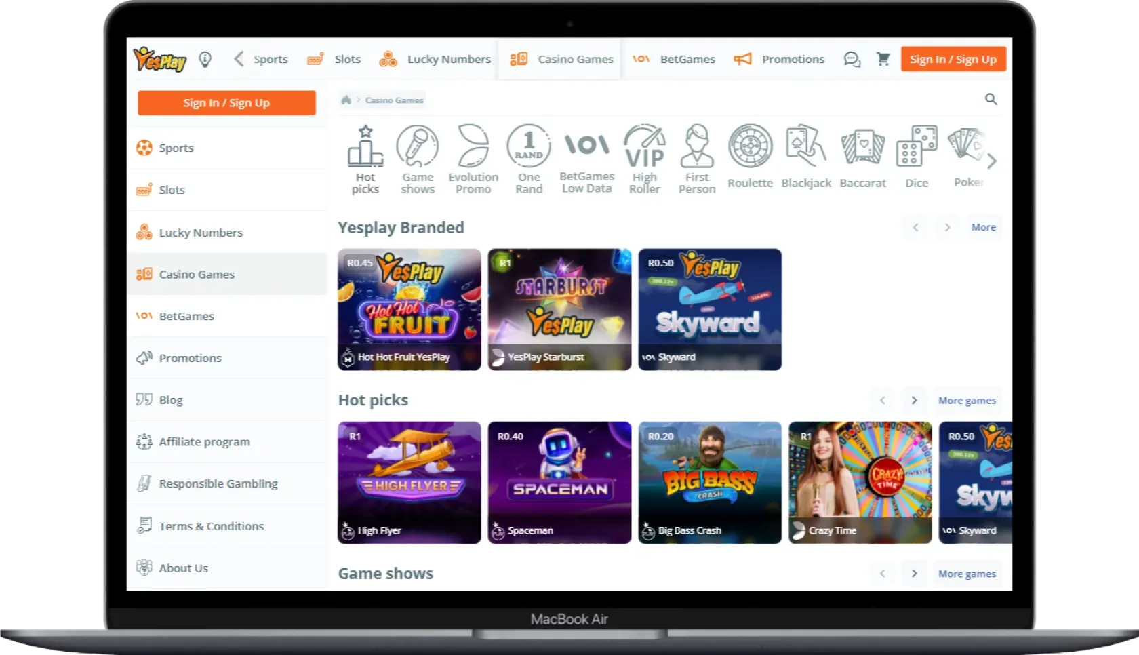Image resolution: width=1139 pixels, height=655 pixels.
Task: Open the live chat icon
Action: pyautogui.click(x=852, y=60)
